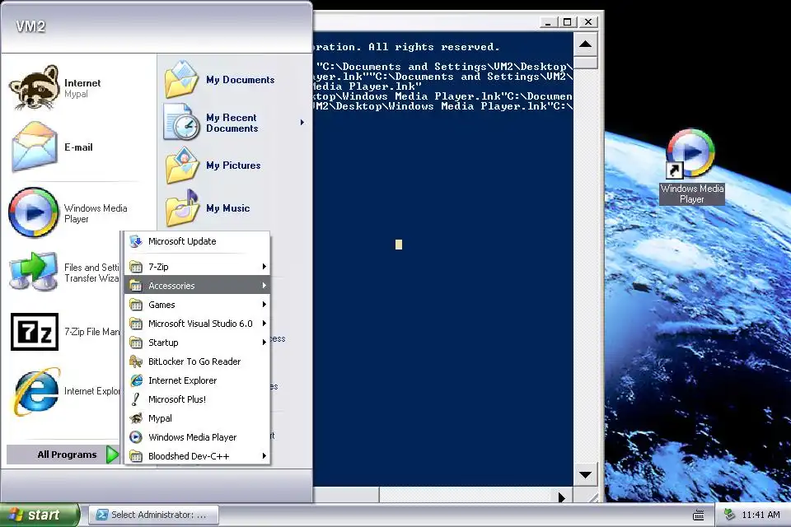Click the Startup folder icon
This screenshot has width=791, height=527.
[x=136, y=343]
